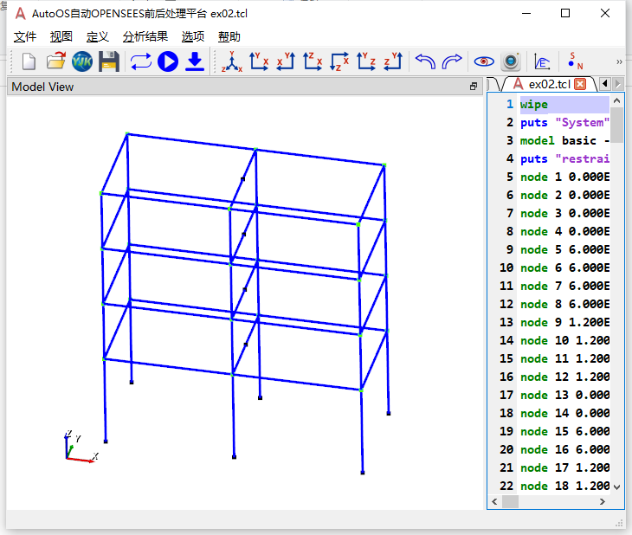Click the undo arrow icon
Screen dimensions: 632x535
(425, 61)
